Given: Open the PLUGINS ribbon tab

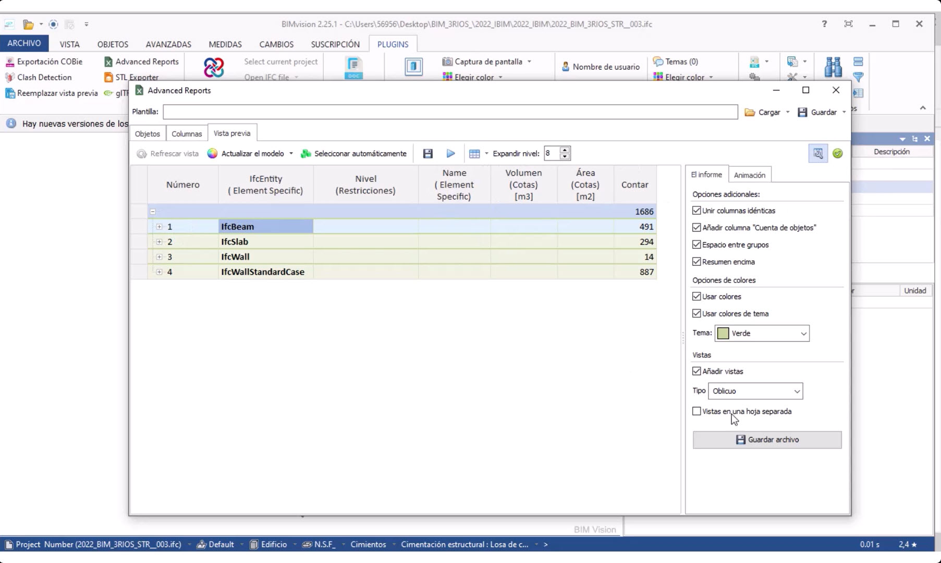Looking at the screenshot, I should (393, 44).
